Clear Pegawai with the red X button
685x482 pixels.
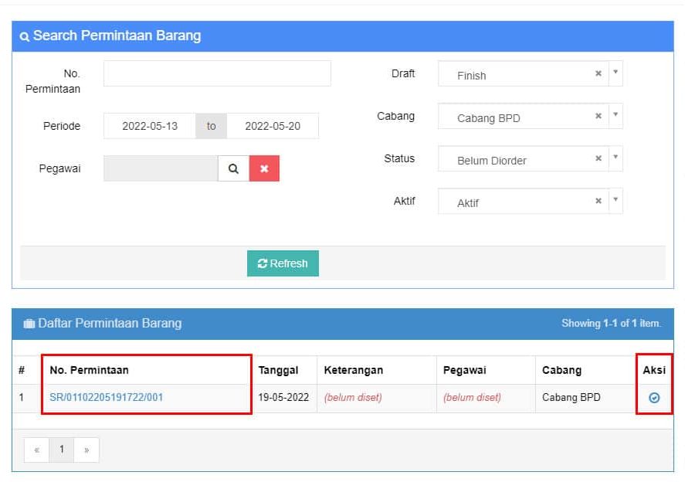[264, 168]
